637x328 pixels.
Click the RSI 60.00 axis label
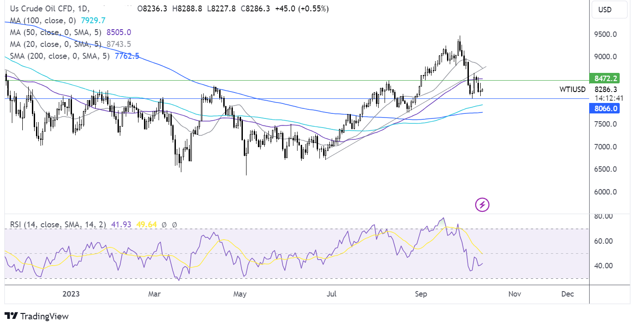[x=604, y=241]
